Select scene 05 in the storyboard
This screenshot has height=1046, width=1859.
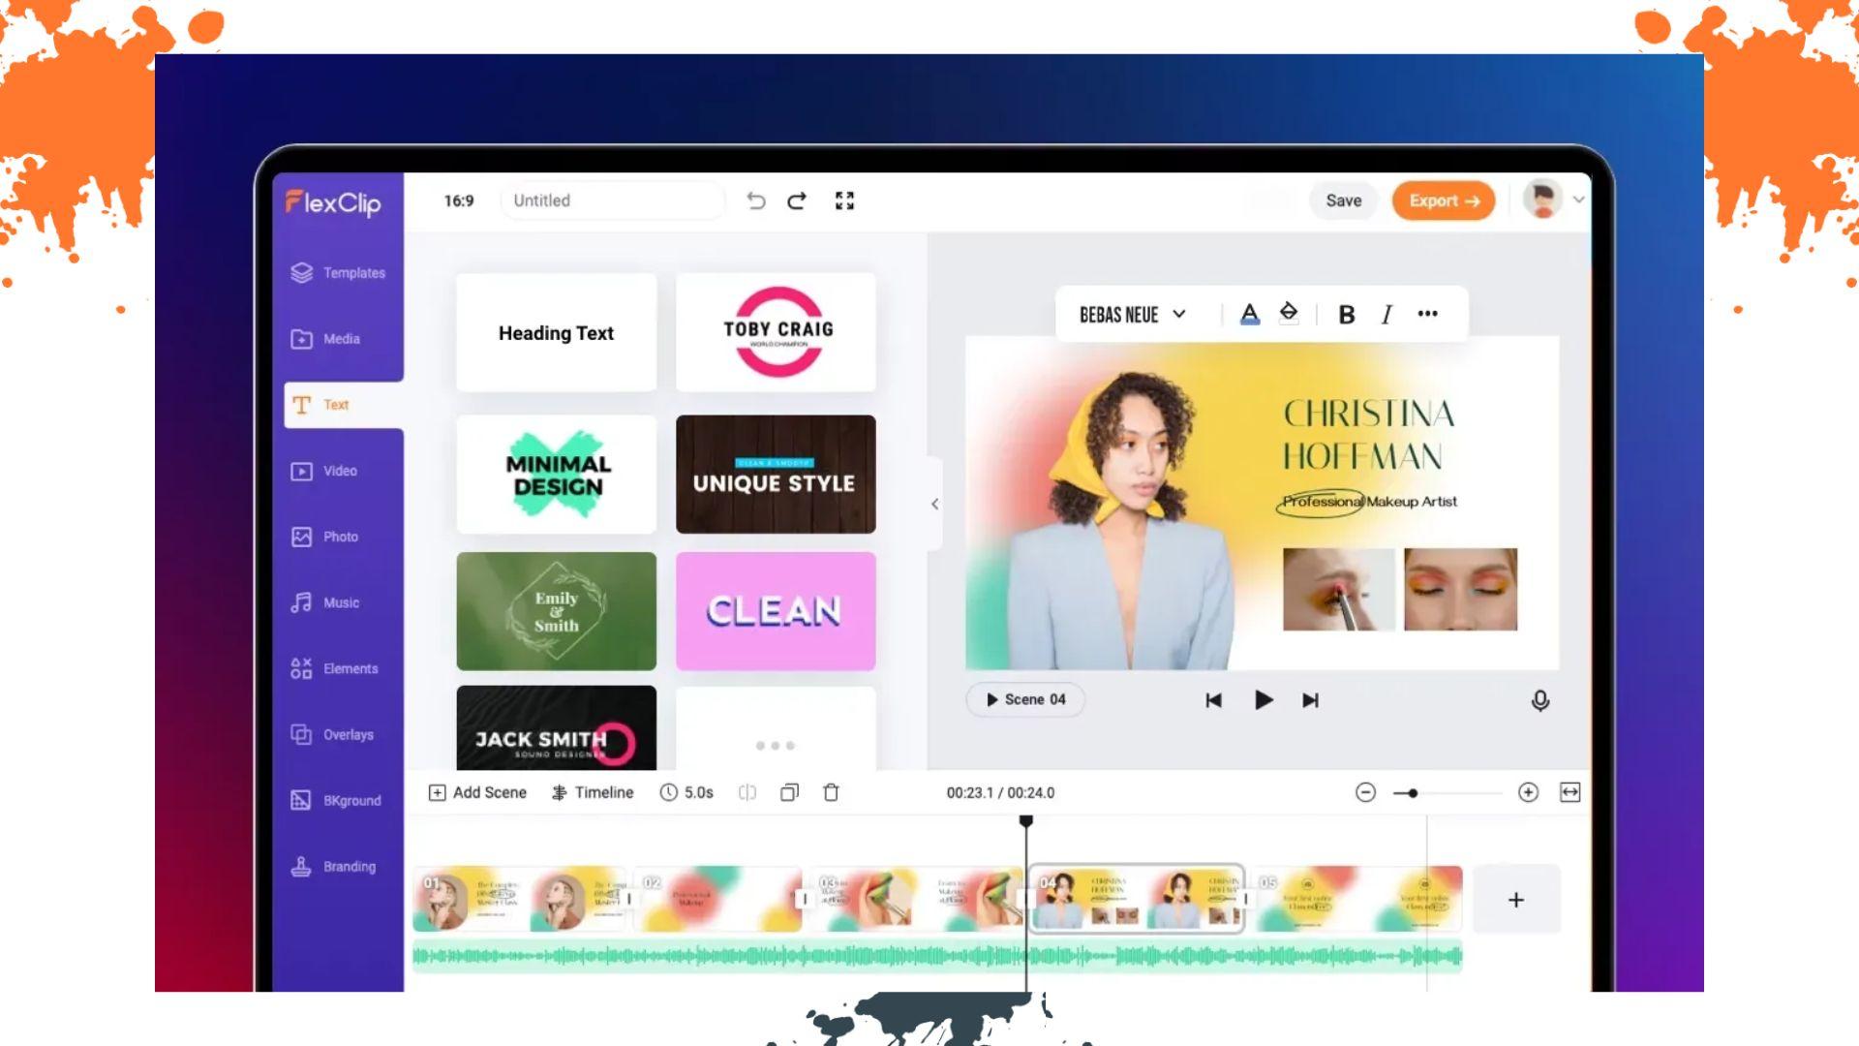coord(1359,899)
